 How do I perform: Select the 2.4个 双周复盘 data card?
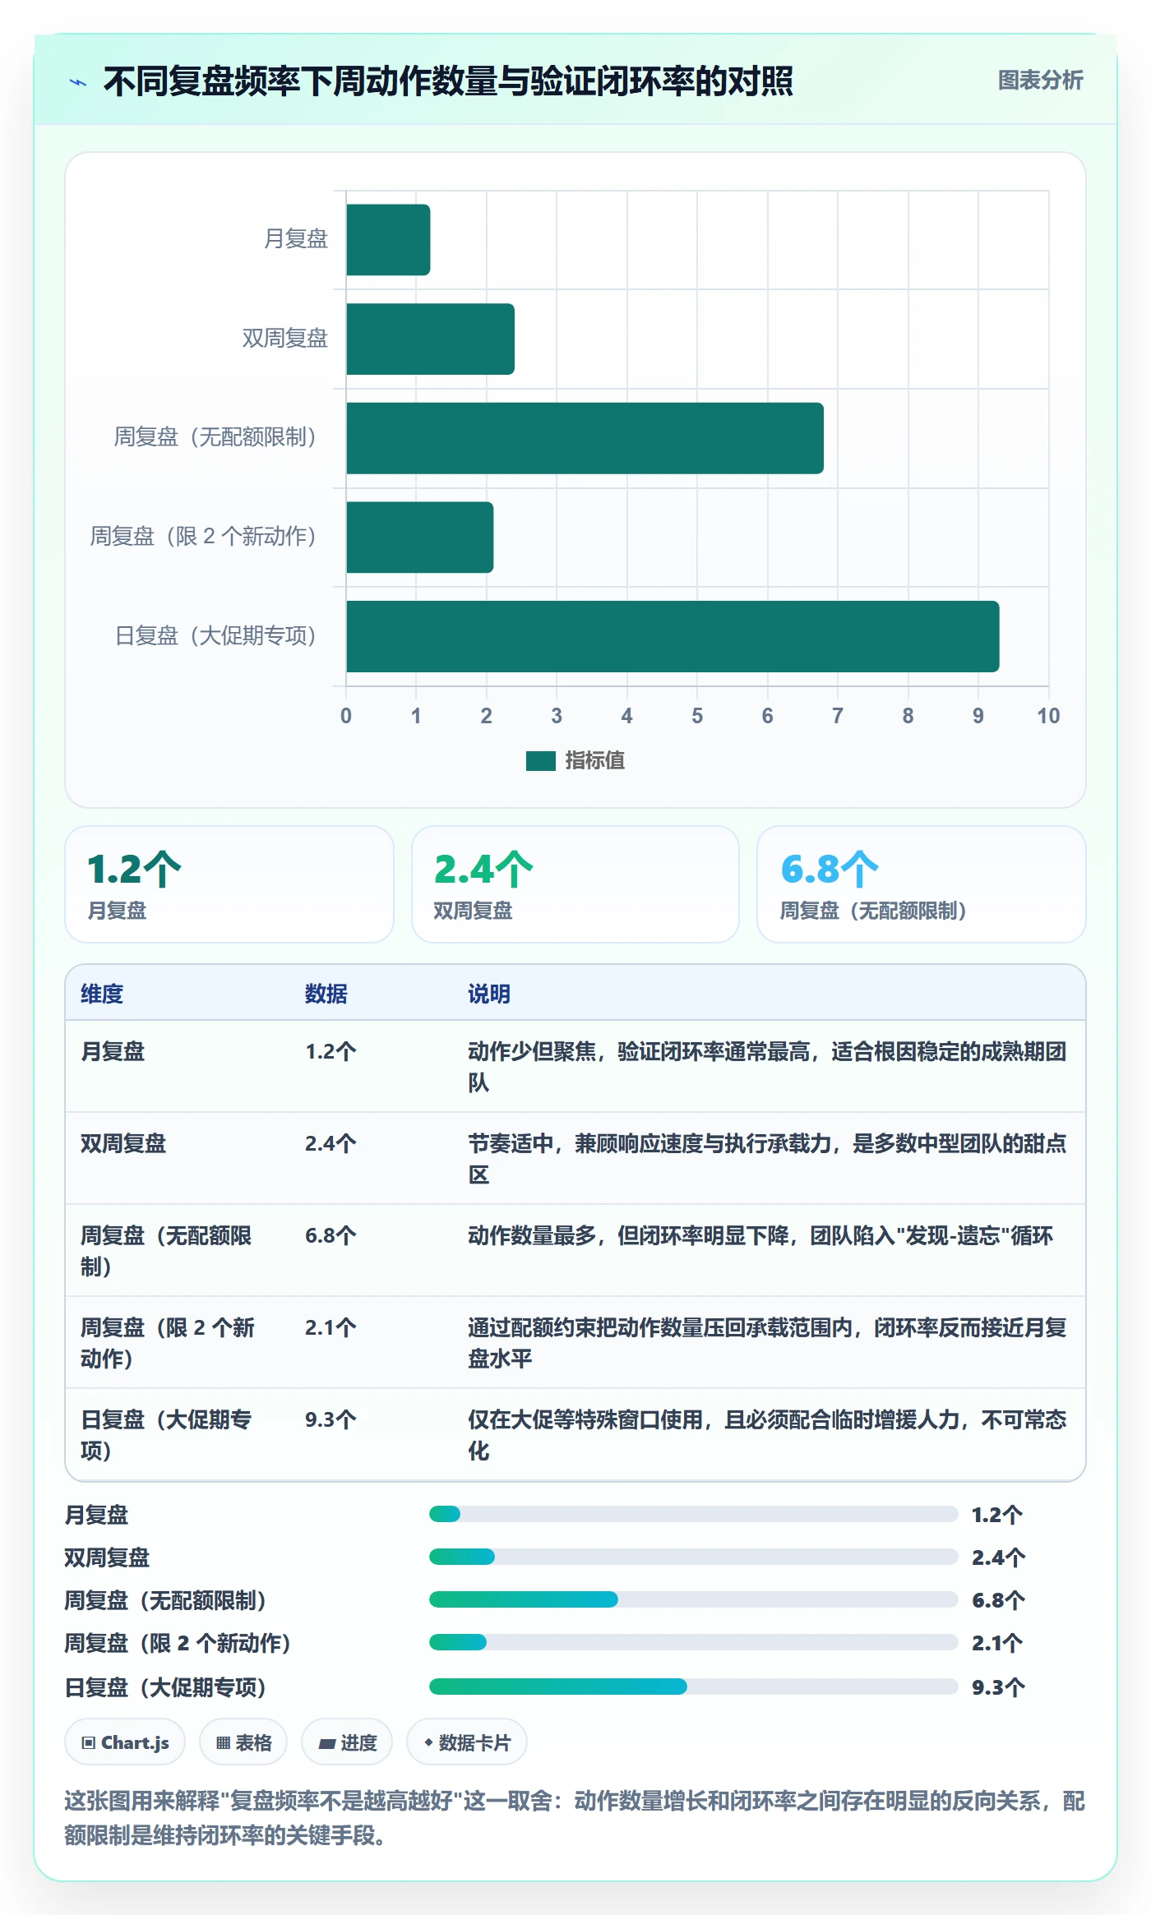[x=575, y=884]
